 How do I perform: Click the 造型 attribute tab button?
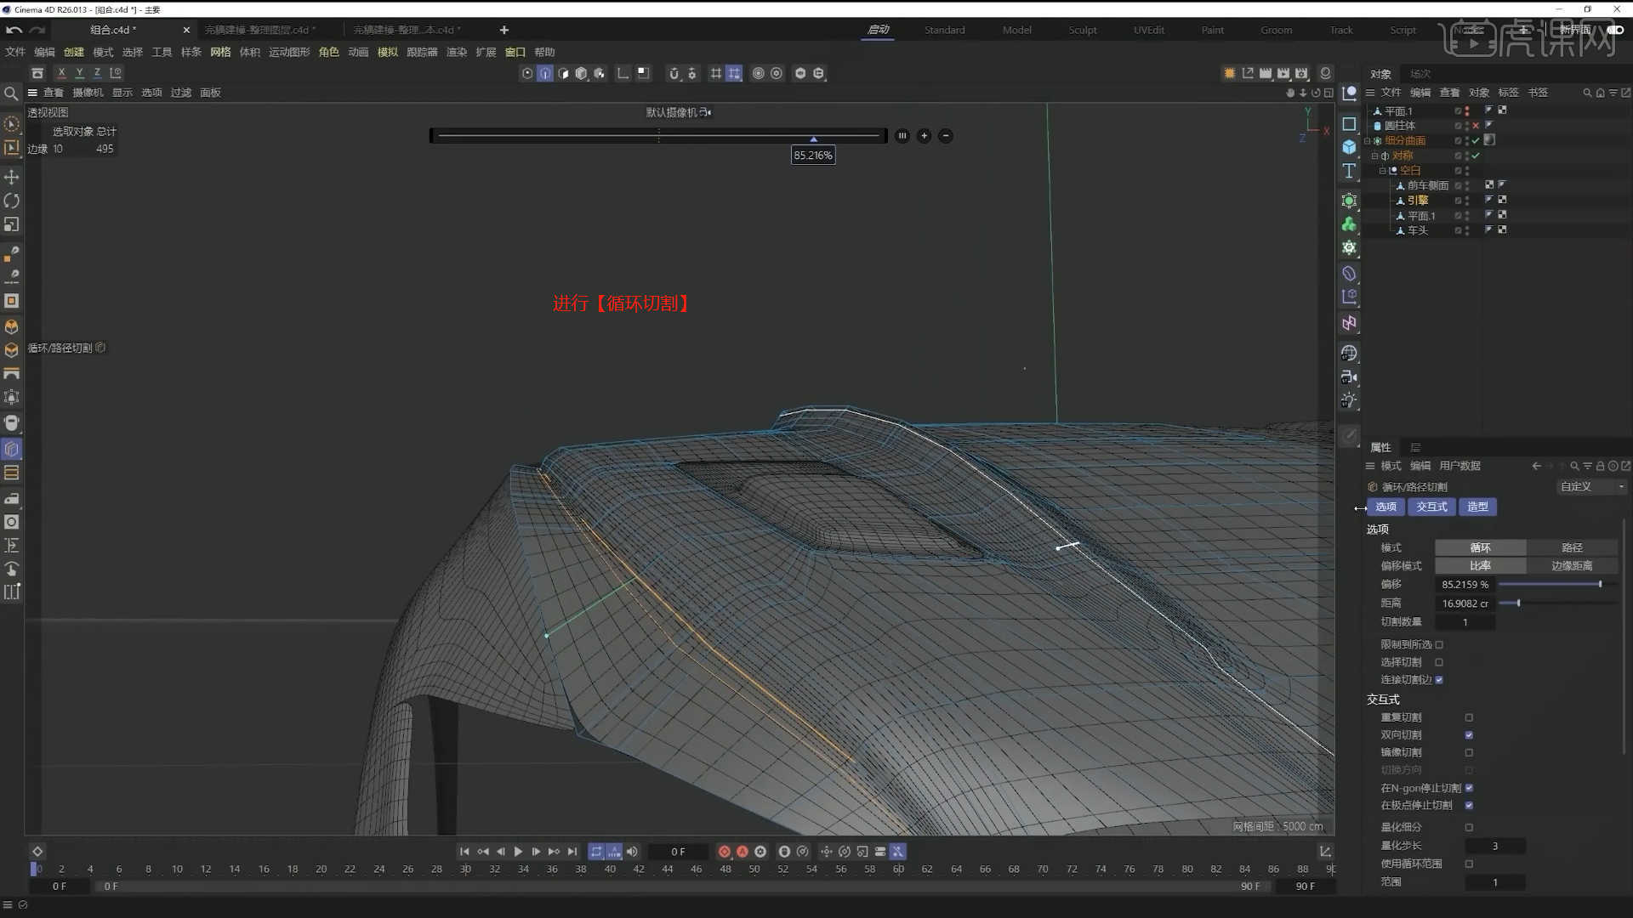[1477, 507]
